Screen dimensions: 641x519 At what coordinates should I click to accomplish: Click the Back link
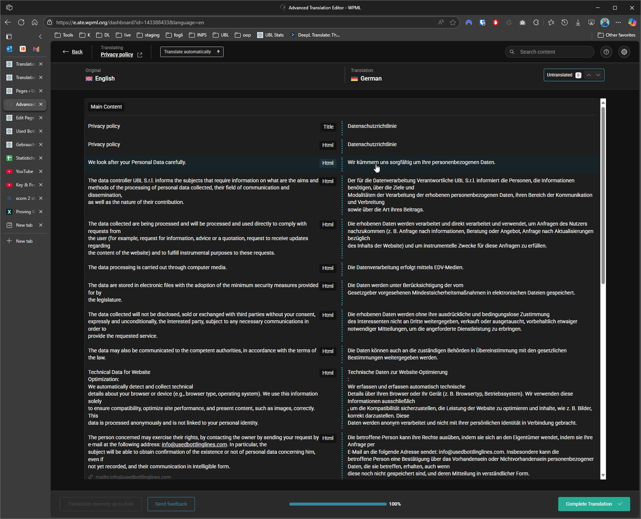coord(73,52)
